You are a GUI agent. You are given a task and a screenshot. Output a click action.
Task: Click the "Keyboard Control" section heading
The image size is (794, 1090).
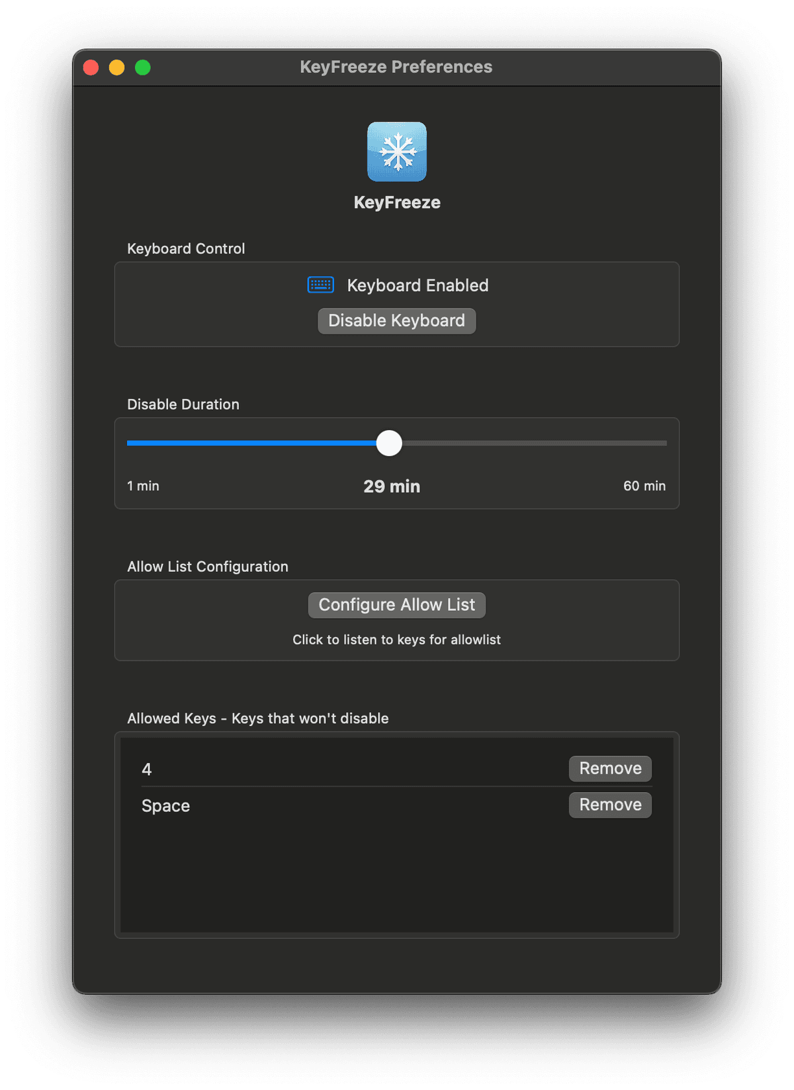pyautogui.click(x=186, y=249)
